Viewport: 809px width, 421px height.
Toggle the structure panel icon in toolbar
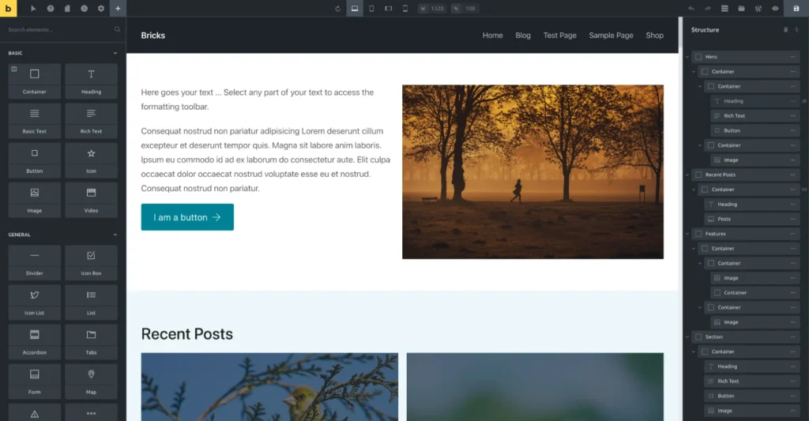[x=724, y=9]
